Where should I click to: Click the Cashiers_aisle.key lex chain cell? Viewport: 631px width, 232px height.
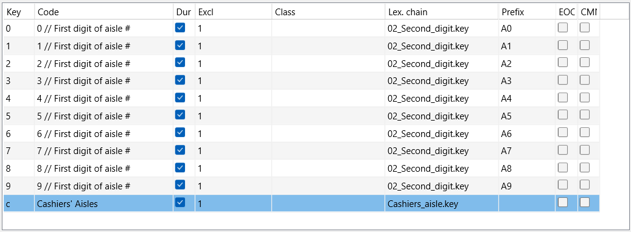tap(442, 204)
